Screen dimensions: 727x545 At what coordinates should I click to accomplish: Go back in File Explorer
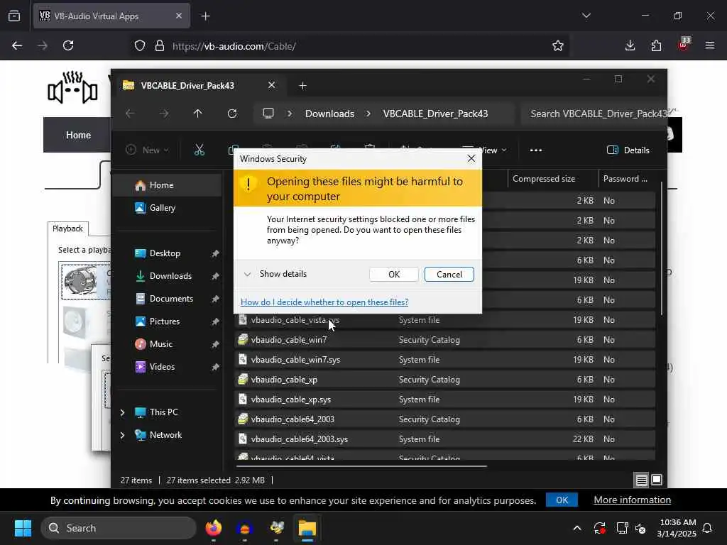point(130,114)
